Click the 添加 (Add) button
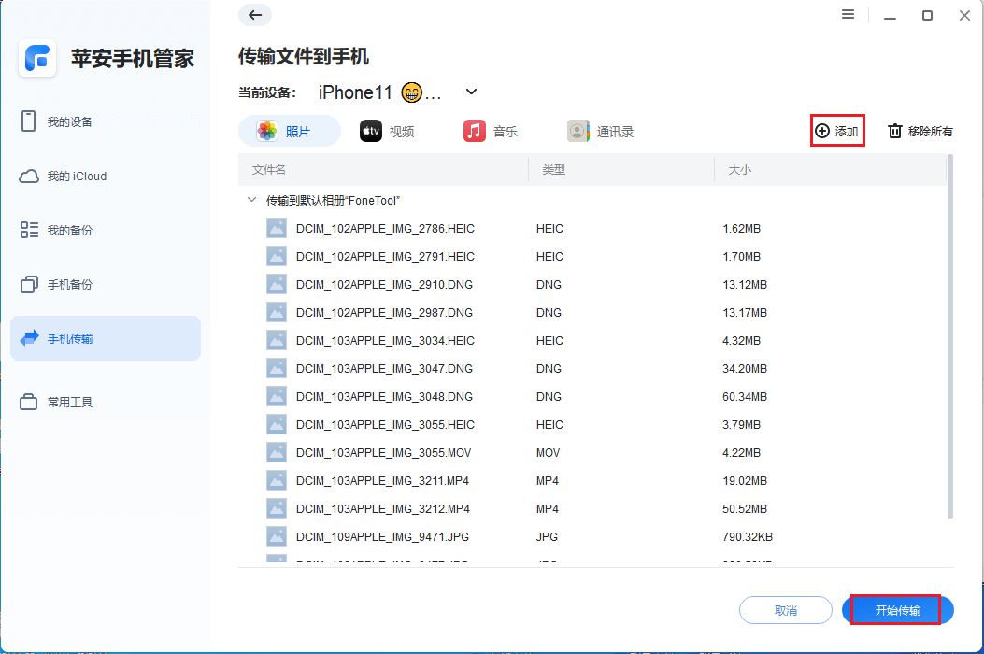This screenshot has width=984, height=654. coord(836,131)
